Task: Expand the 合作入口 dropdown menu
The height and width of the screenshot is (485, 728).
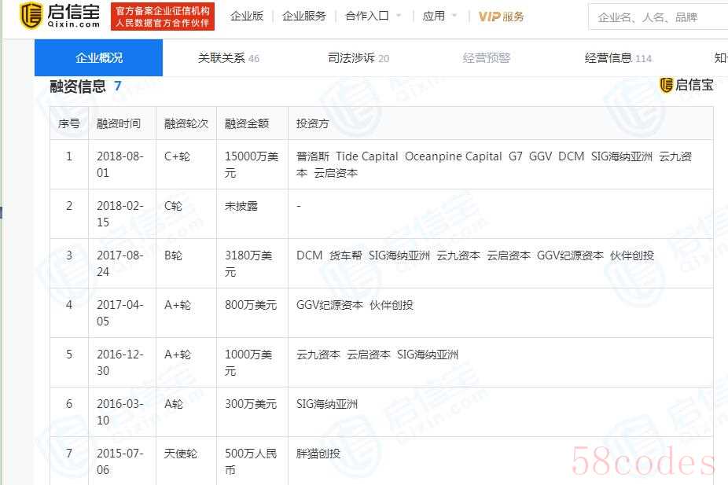Action: (x=373, y=17)
